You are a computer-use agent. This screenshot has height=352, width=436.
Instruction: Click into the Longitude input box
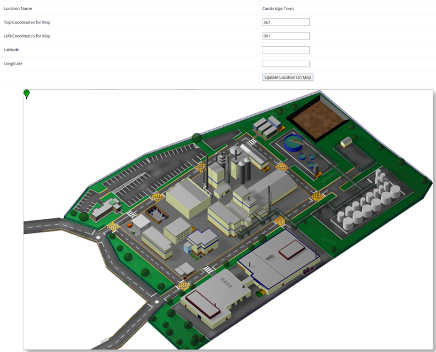286,64
